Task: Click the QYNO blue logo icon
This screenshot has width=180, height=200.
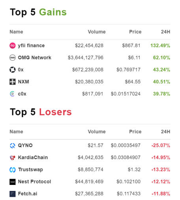Action: [13, 146]
